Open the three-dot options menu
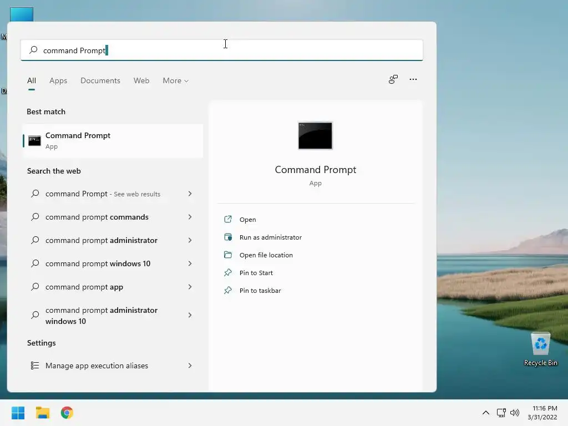The height and width of the screenshot is (426, 568). click(x=413, y=79)
